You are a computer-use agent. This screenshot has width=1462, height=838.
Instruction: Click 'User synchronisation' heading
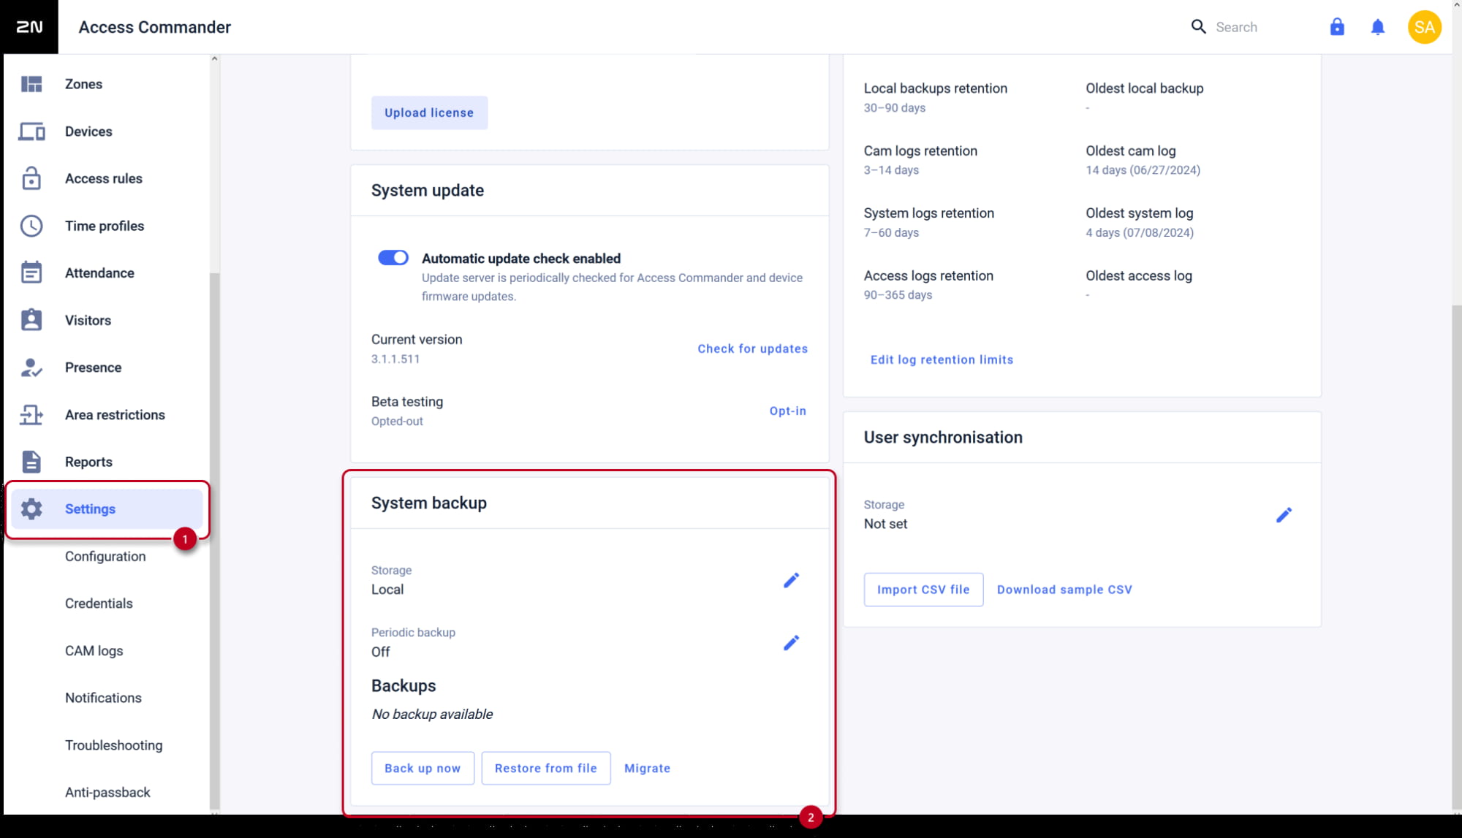(943, 437)
